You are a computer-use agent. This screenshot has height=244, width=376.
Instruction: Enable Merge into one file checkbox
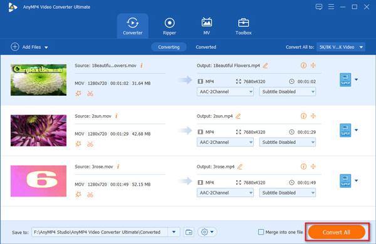(261, 231)
